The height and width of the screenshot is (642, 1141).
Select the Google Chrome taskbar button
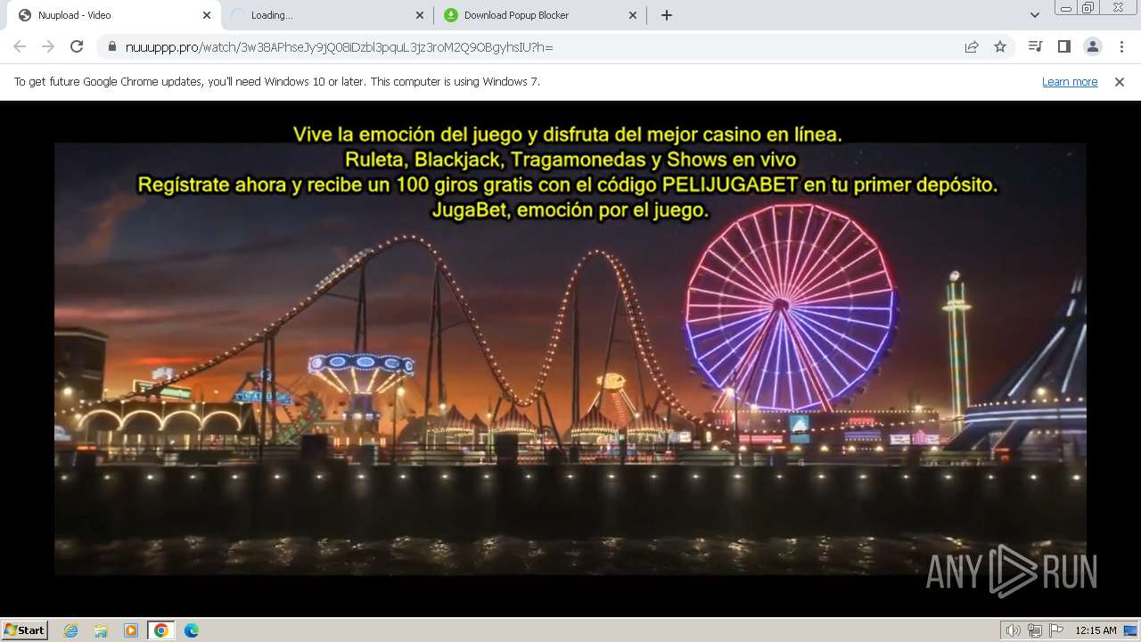tap(161, 630)
